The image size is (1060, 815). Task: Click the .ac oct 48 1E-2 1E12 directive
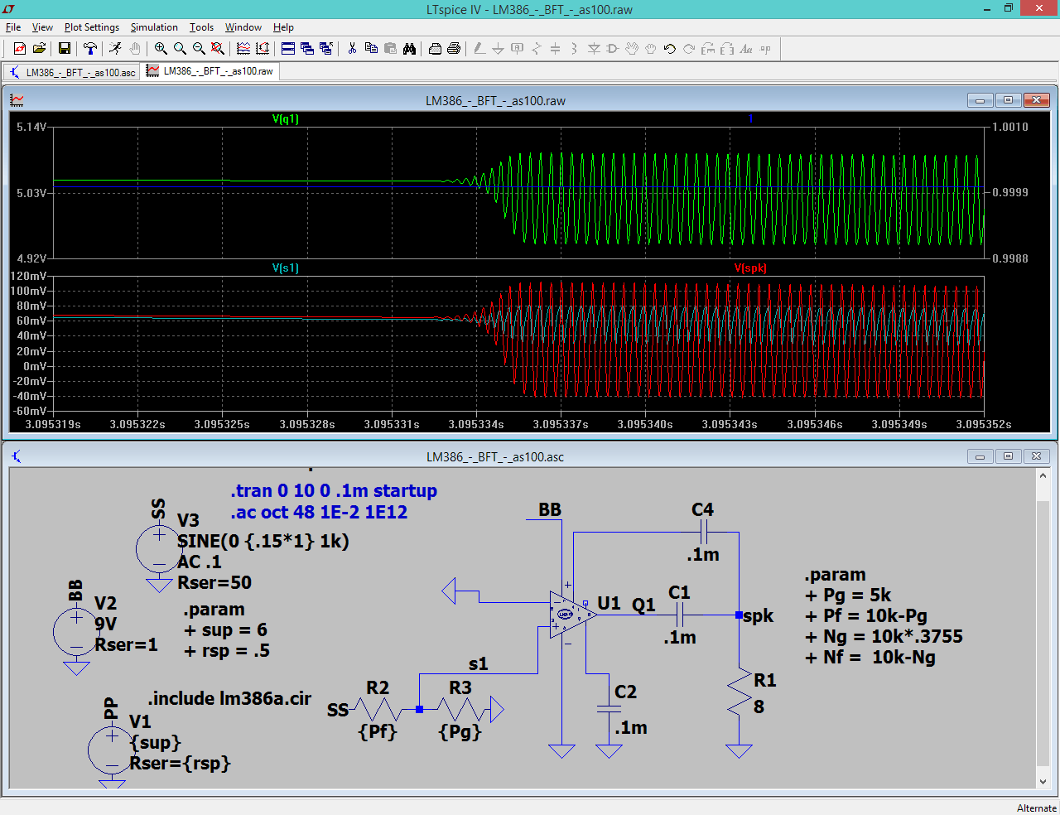pyautogui.click(x=319, y=512)
